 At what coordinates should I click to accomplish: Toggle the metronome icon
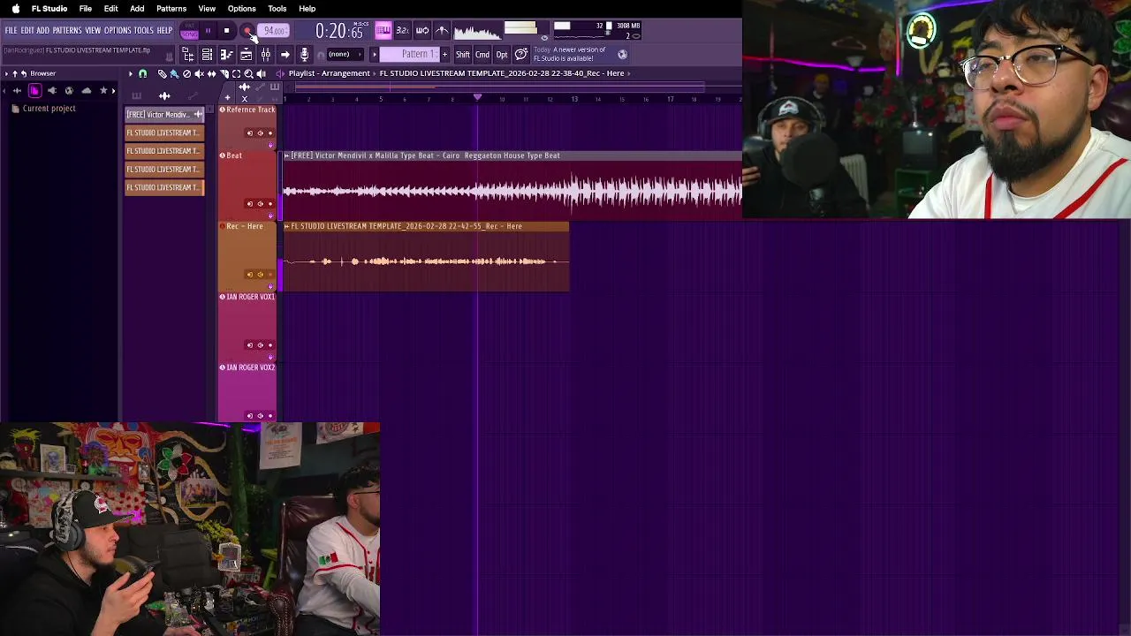click(442, 31)
